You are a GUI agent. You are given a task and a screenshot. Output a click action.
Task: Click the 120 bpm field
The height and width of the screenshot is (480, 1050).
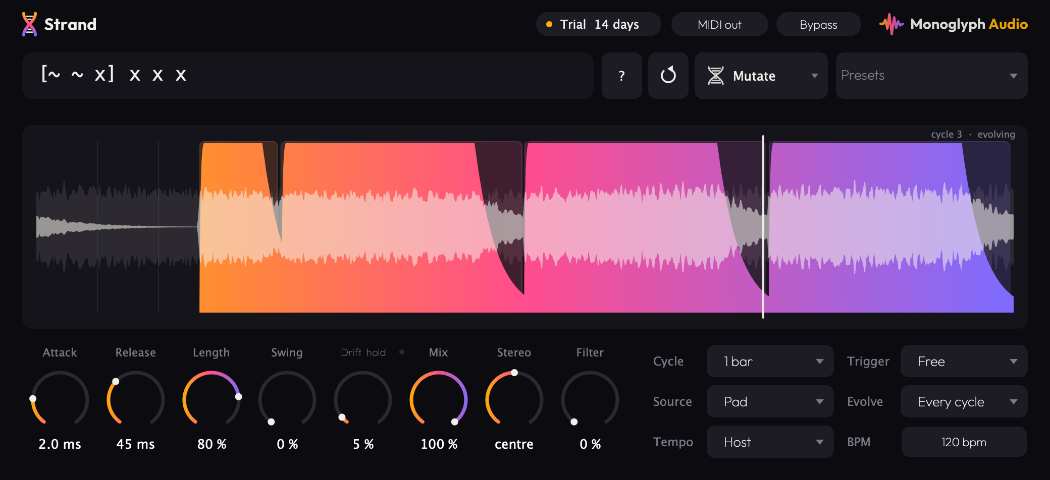coord(964,442)
